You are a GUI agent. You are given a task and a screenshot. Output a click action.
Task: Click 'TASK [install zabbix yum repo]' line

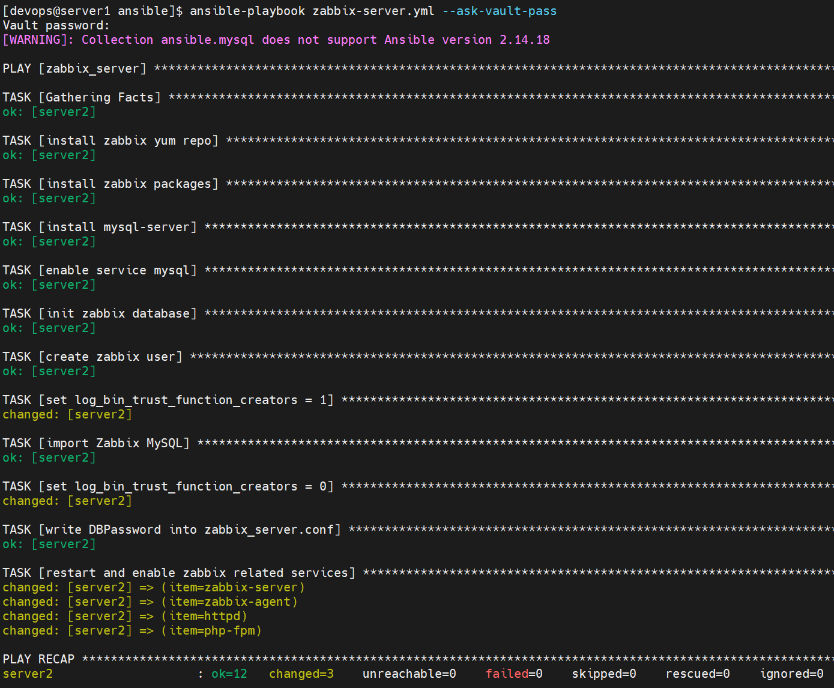(110, 140)
